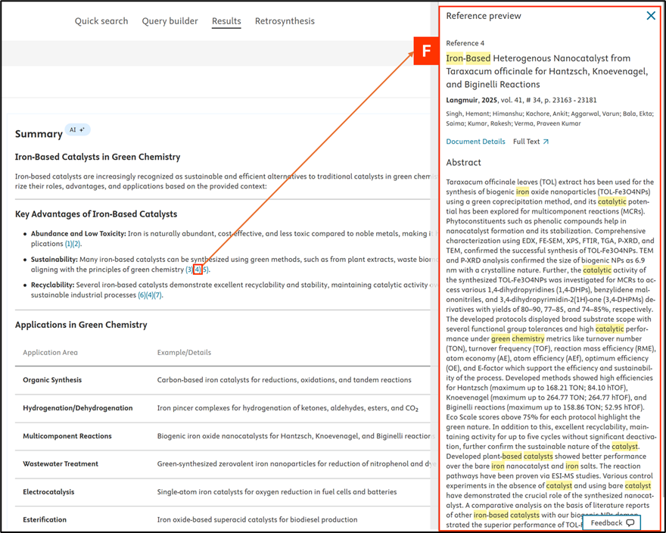Open citation (2) under Abundance and Low Toxicity
This screenshot has height=533, width=666.
[x=76, y=244]
